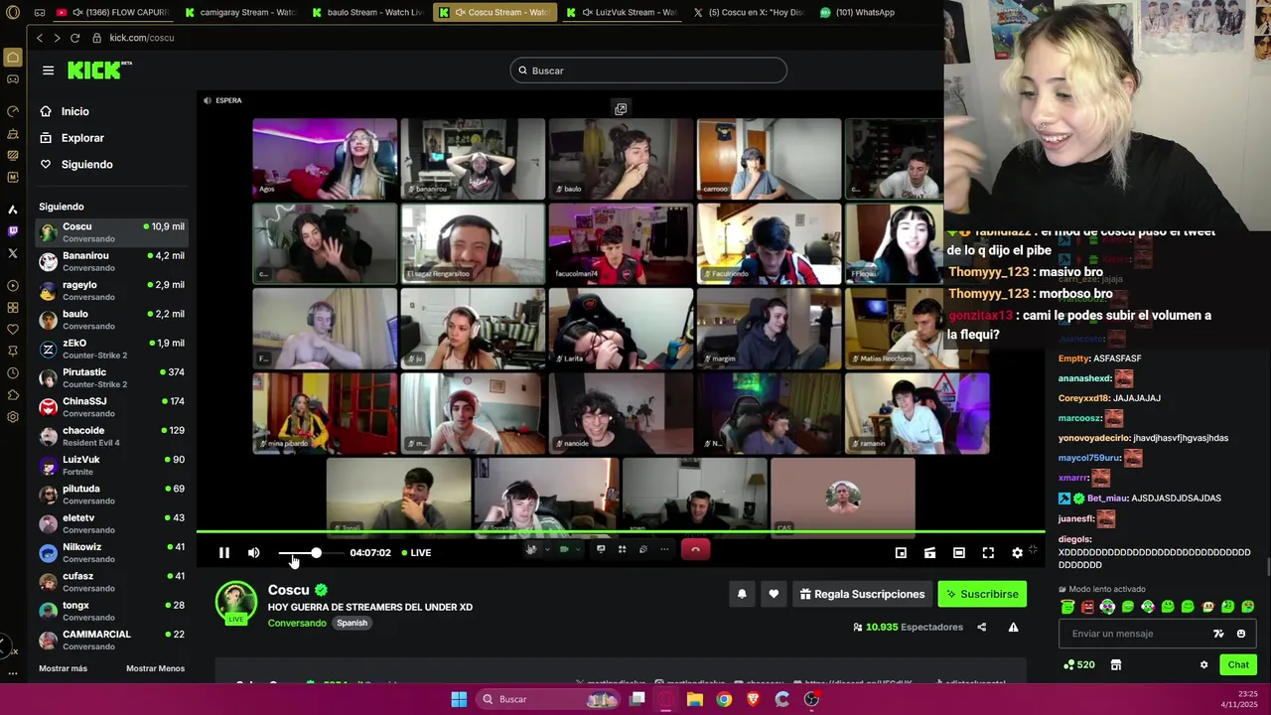
Task: Mute the stream player volume
Action: click(253, 553)
